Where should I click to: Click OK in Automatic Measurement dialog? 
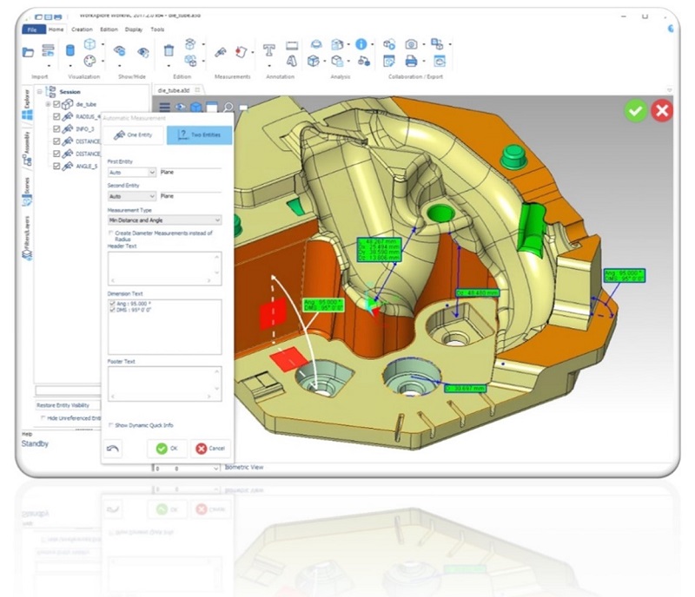pos(167,449)
